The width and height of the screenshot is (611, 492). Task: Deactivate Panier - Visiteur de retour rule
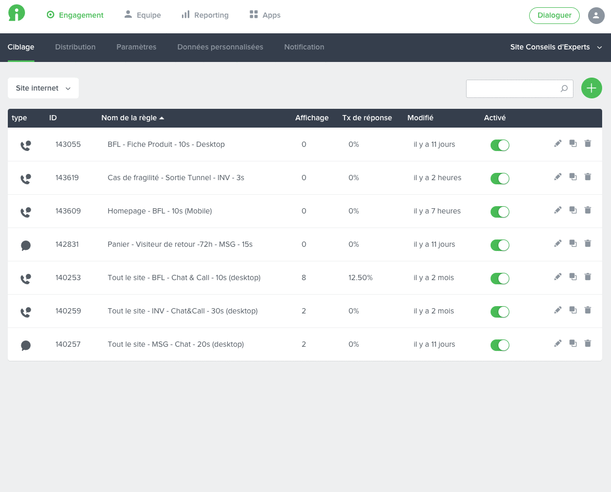pyautogui.click(x=500, y=245)
